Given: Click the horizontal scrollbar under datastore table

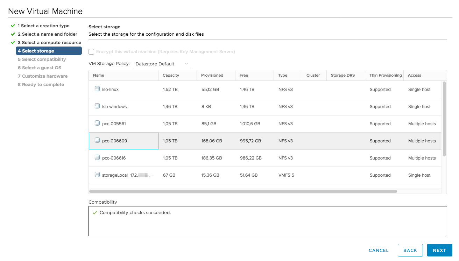Looking at the screenshot, I should point(243,191).
